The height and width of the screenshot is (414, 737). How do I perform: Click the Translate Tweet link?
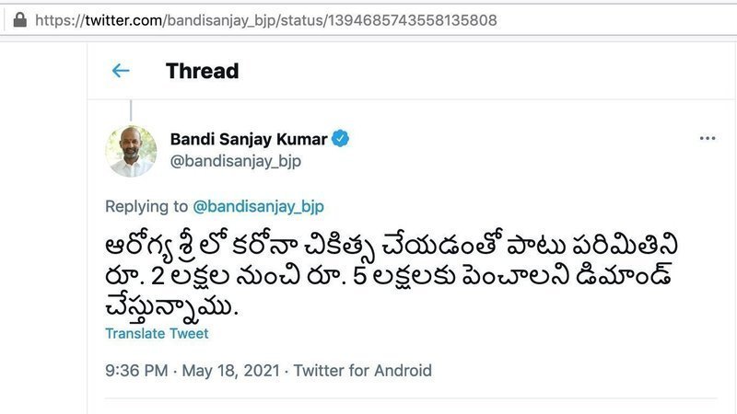(x=157, y=333)
